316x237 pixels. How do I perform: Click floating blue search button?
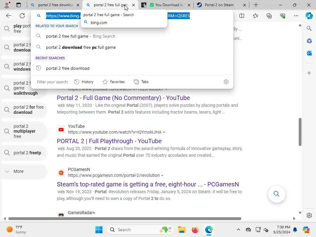coord(276,194)
